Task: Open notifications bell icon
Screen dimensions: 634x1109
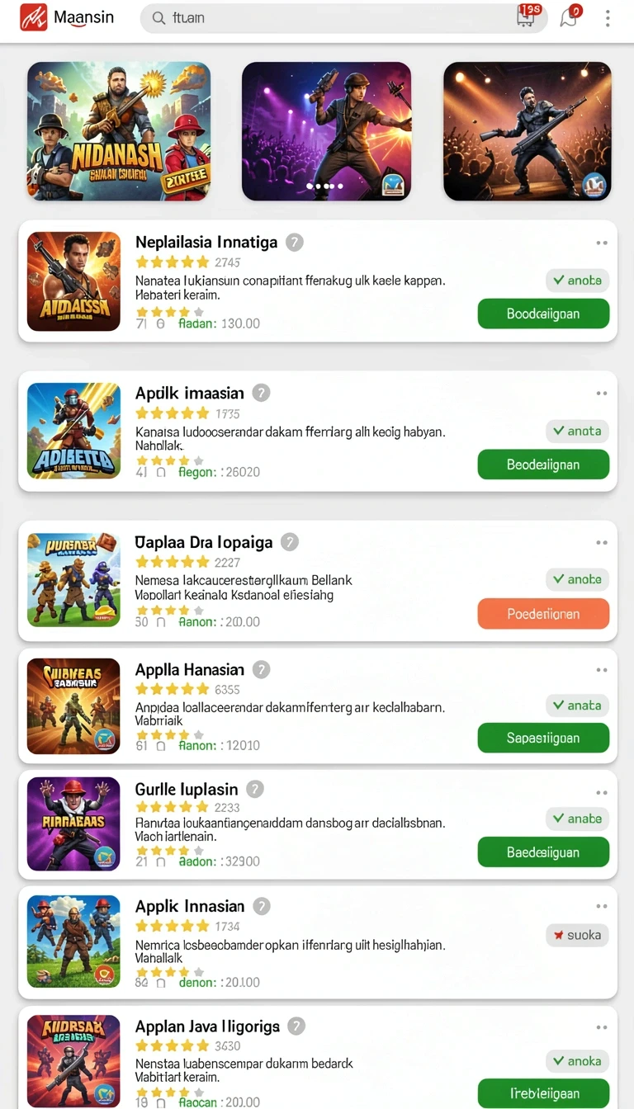Action: 570,17
